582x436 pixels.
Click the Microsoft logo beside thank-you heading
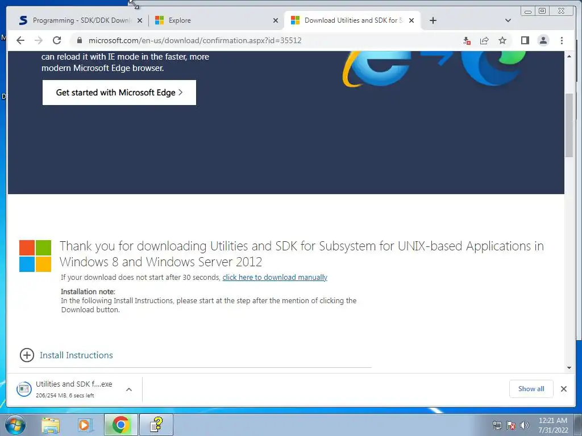click(35, 256)
